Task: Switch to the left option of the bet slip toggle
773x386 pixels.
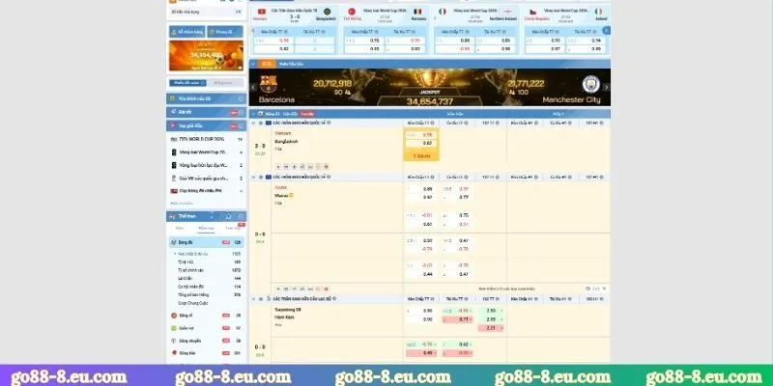Action: click(x=187, y=83)
